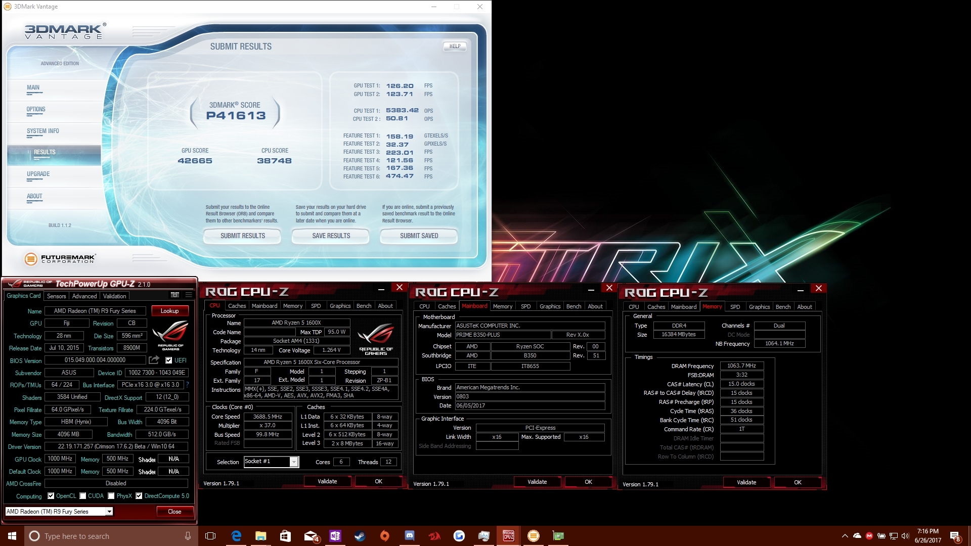
Task: Go to OPTIONS in 3DMark Vantage sidebar
Action: pos(36,109)
